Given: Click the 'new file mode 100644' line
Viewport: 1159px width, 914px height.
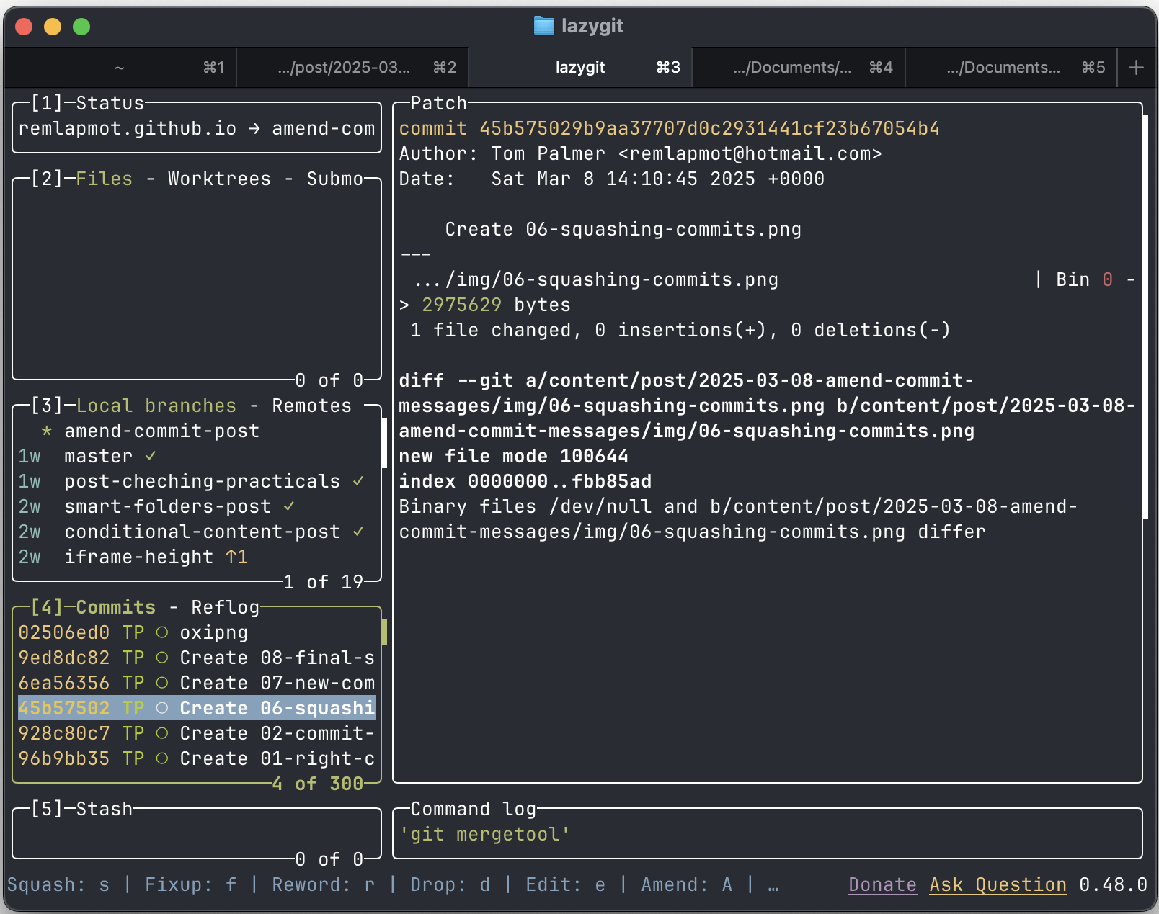Looking at the screenshot, I should point(514,456).
